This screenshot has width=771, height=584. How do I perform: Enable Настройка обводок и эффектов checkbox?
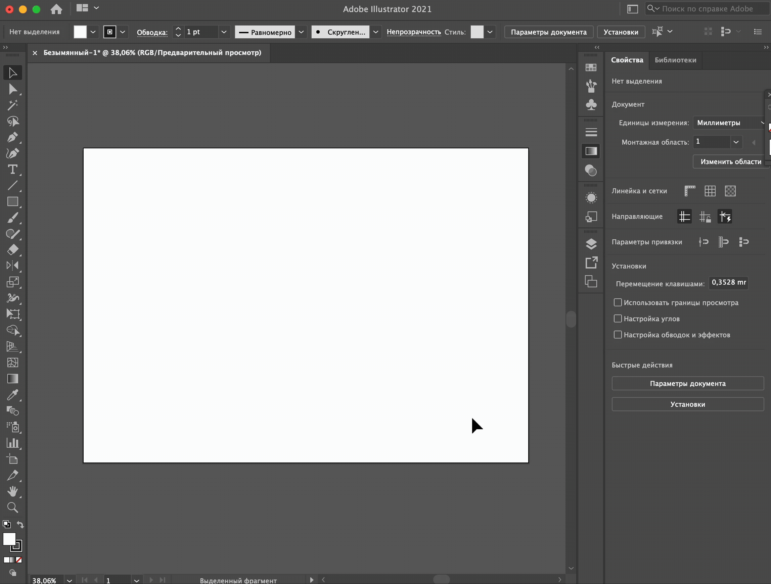(618, 335)
